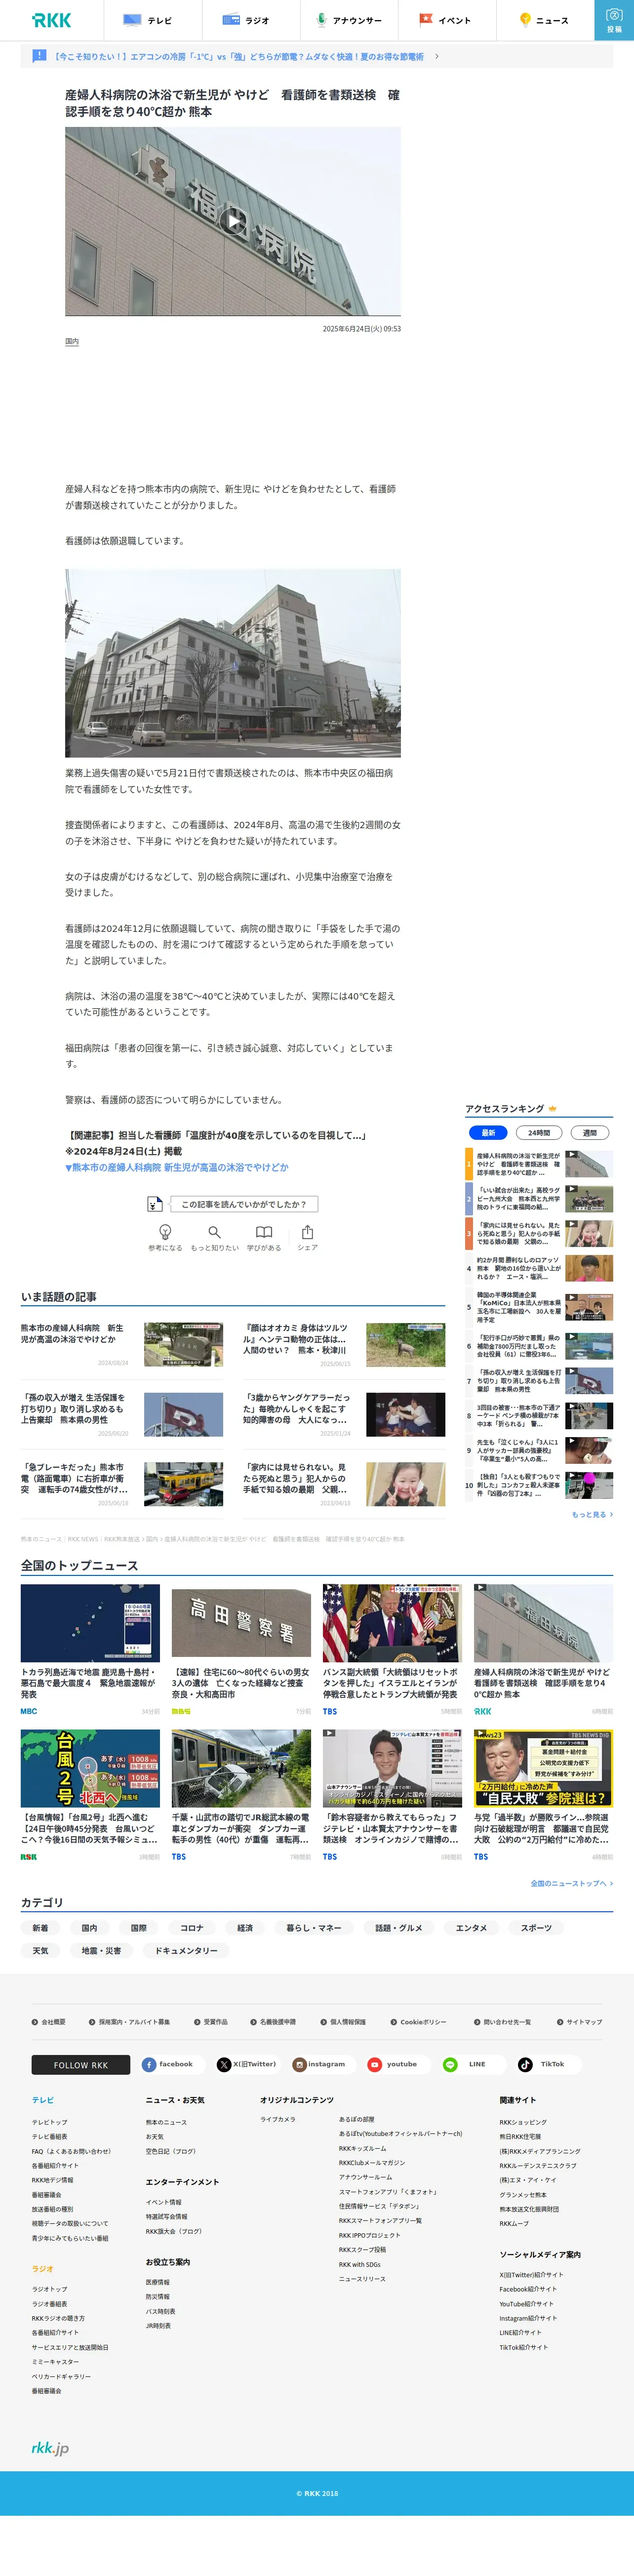Select the 新着 category chip

tap(40, 1928)
